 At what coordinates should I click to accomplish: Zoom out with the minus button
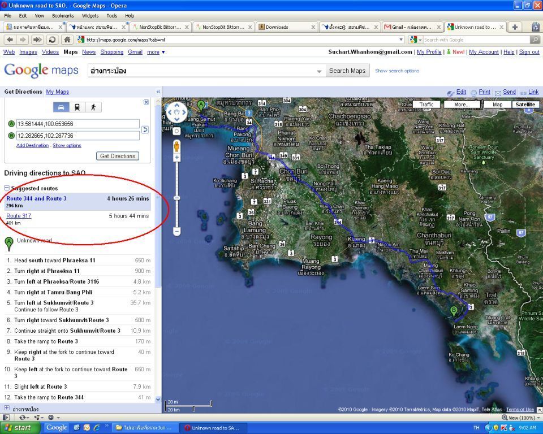[x=176, y=231]
